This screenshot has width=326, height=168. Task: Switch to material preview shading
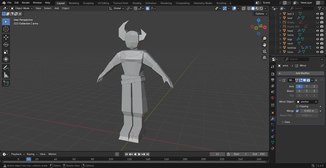point(257,8)
